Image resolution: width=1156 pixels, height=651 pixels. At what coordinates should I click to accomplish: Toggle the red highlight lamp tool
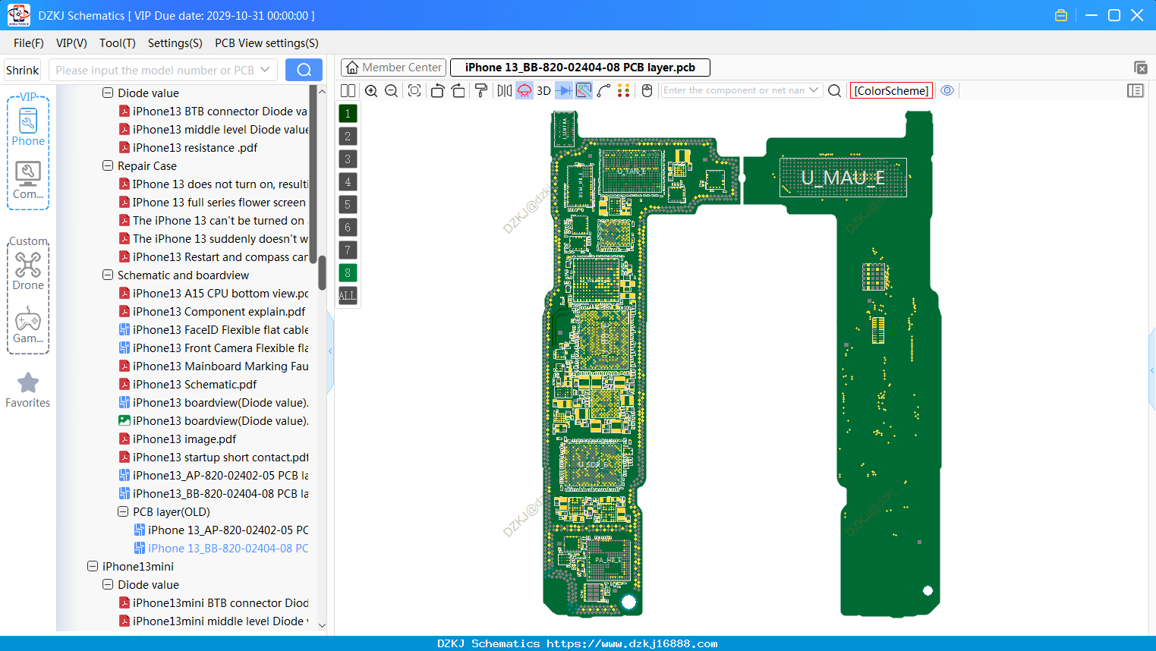point(524,90)
